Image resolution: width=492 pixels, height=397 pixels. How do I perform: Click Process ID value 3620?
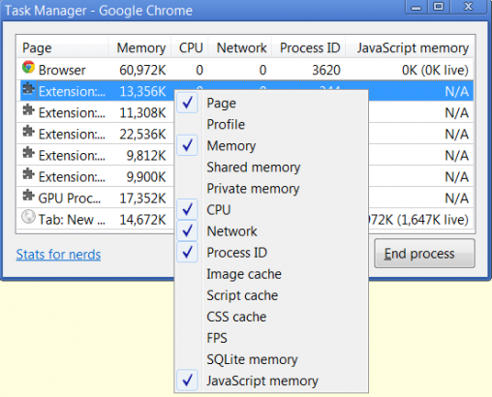326,70
